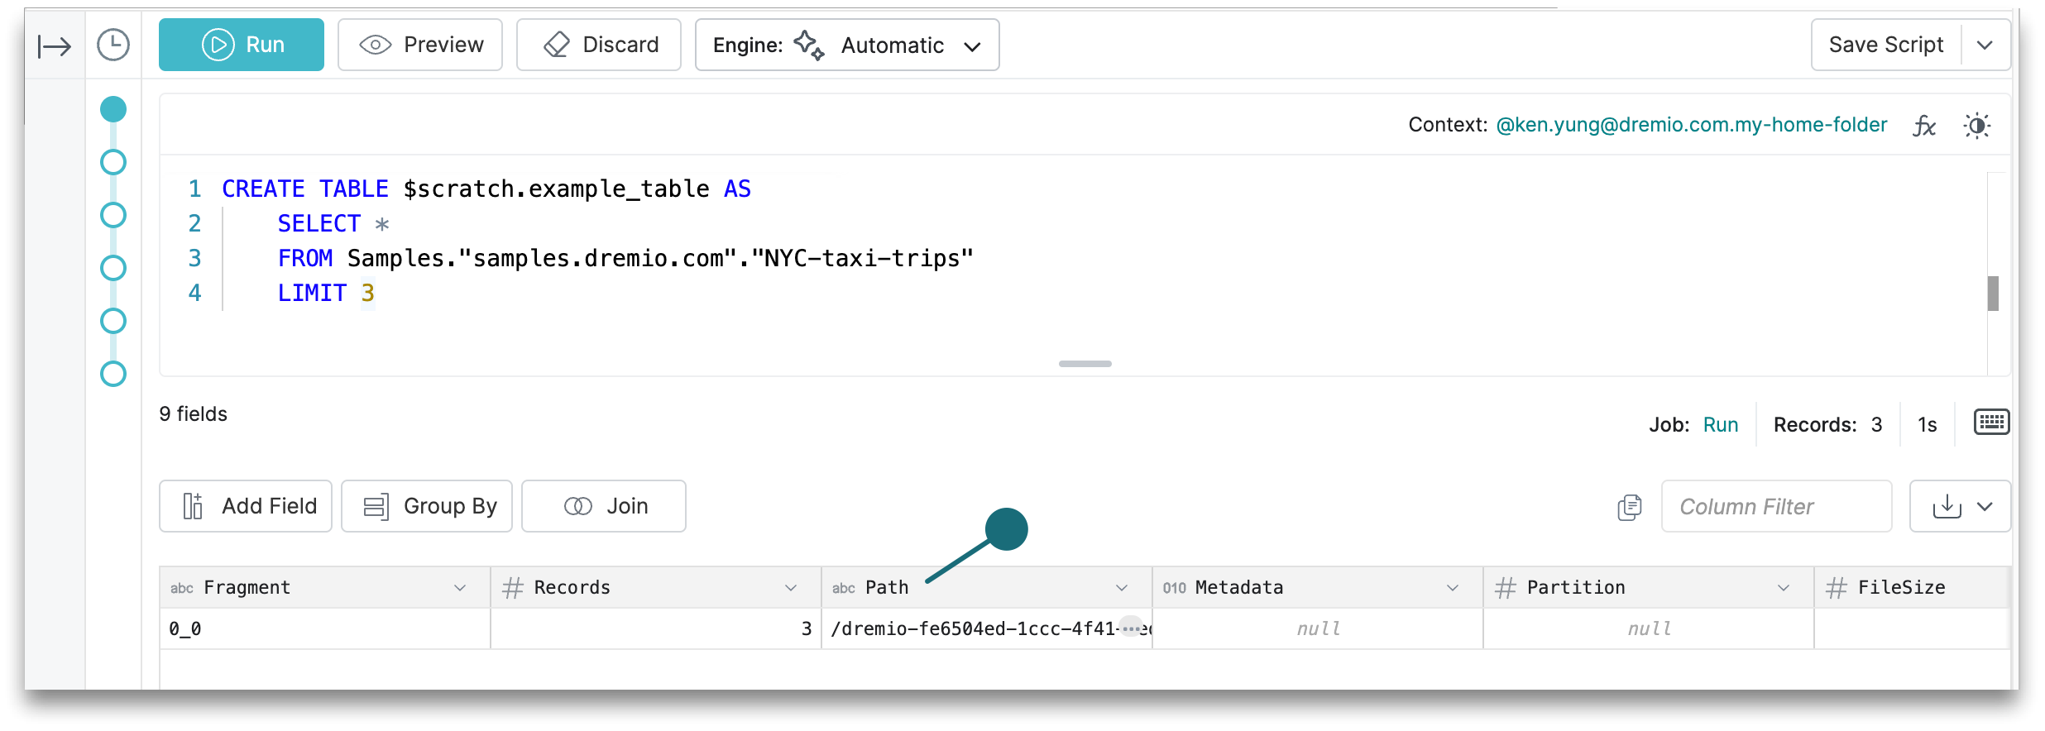Open job history clock icon
Viewport: 2045px width, 731px height.
pos(113,45)
